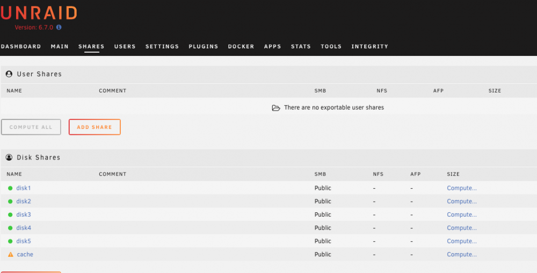Click the open folder icon in User Shares
The height and width of the screenshot is (273, 537).
(x=276, y=108)
